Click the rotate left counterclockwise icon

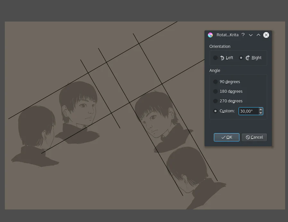point(222,58)
